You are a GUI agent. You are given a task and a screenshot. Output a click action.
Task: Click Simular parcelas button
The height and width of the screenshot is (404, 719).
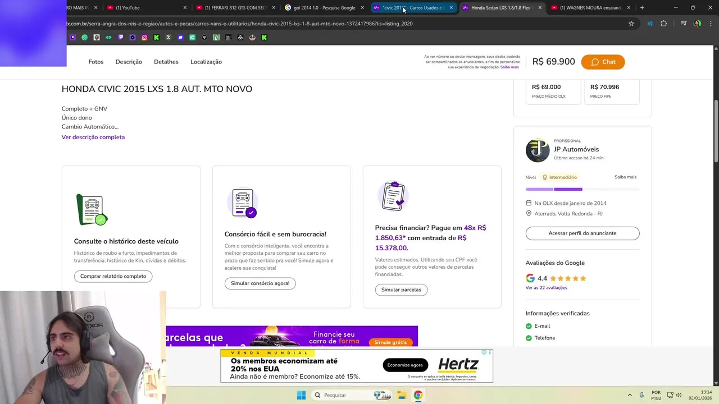coord(401,290)
